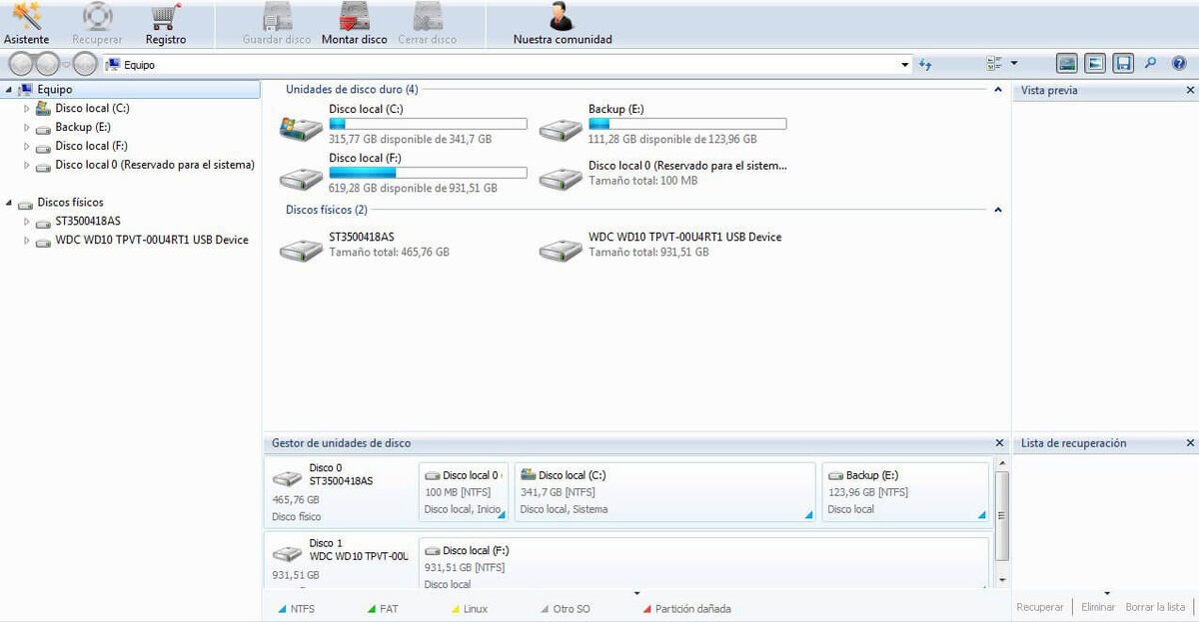Click Disco local (C:) large icon in main pane
The width and height of the screenshot is (1199, 622).
coord(301,127)
